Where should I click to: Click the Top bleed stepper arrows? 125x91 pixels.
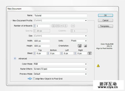click(x=35, y=53)
